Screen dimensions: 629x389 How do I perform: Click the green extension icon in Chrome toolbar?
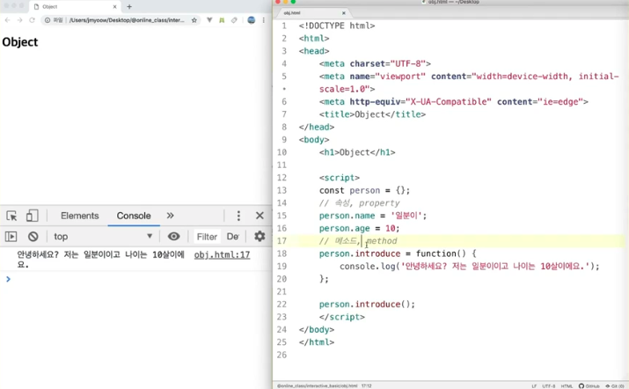coord(222,20)
